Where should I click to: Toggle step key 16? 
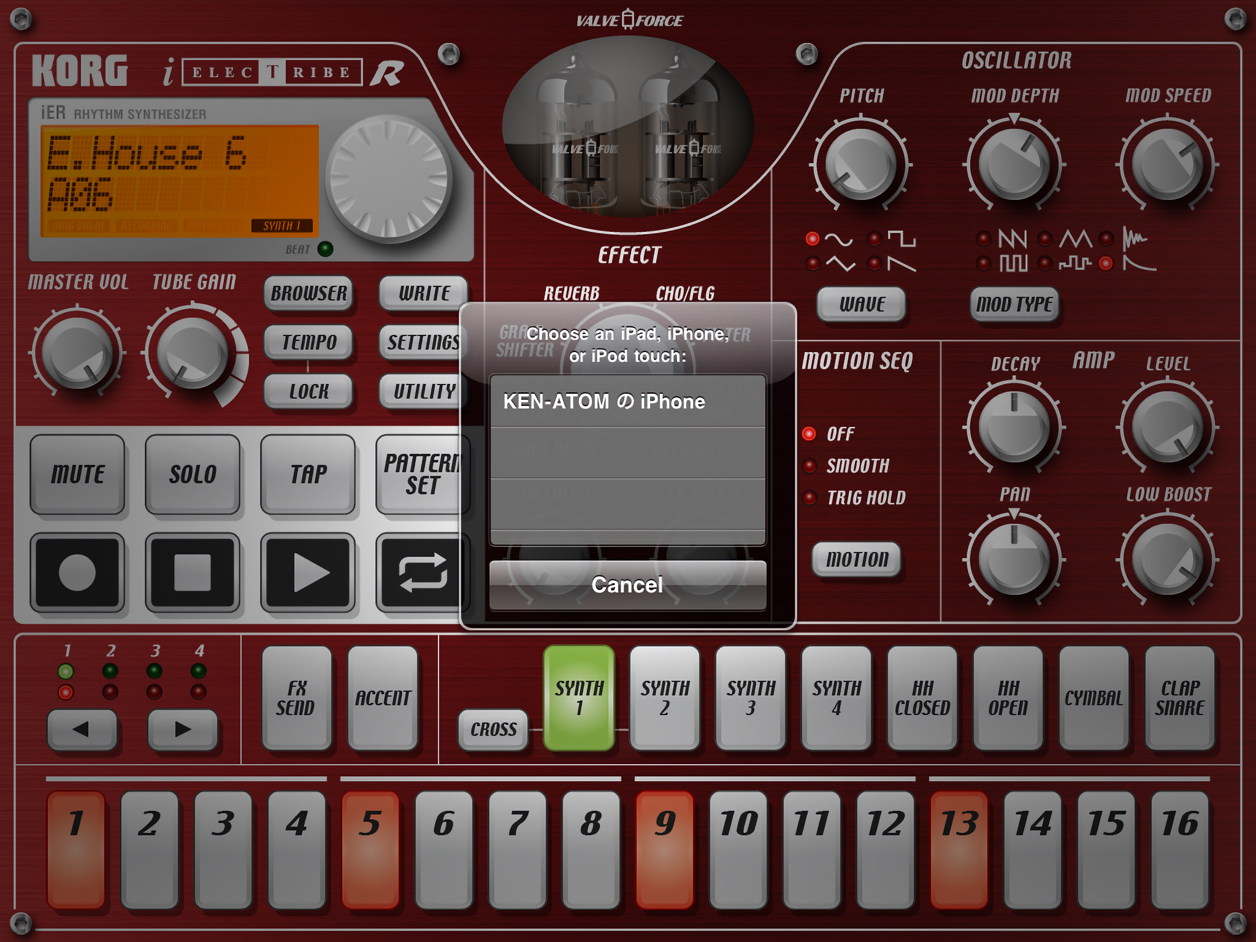[1180, 850]
